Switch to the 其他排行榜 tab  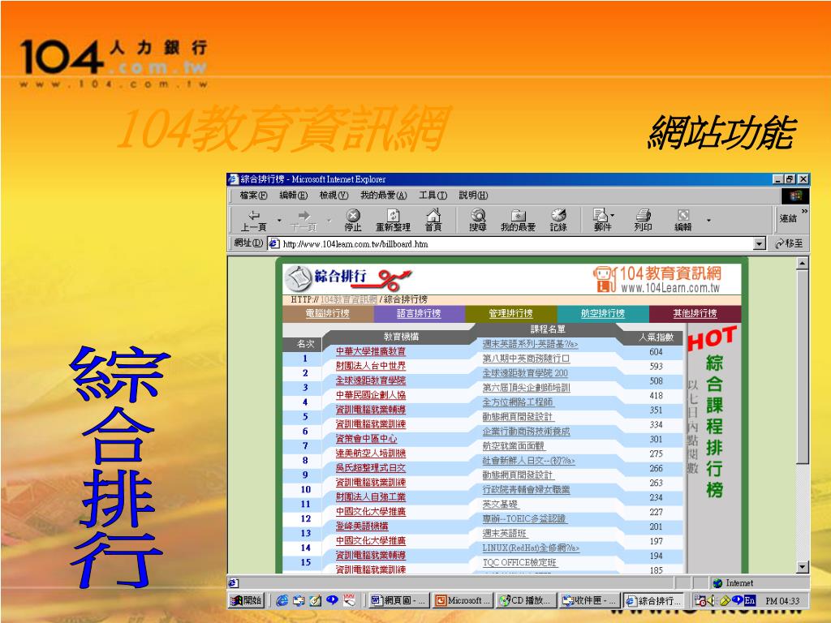[695, 314]
